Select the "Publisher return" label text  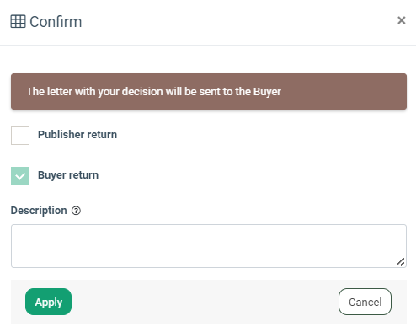77,135
